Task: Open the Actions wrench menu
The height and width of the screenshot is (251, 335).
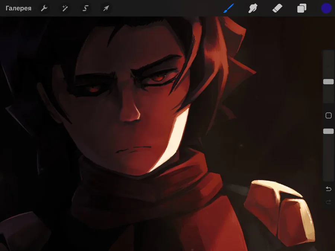Action: [44, 8]
